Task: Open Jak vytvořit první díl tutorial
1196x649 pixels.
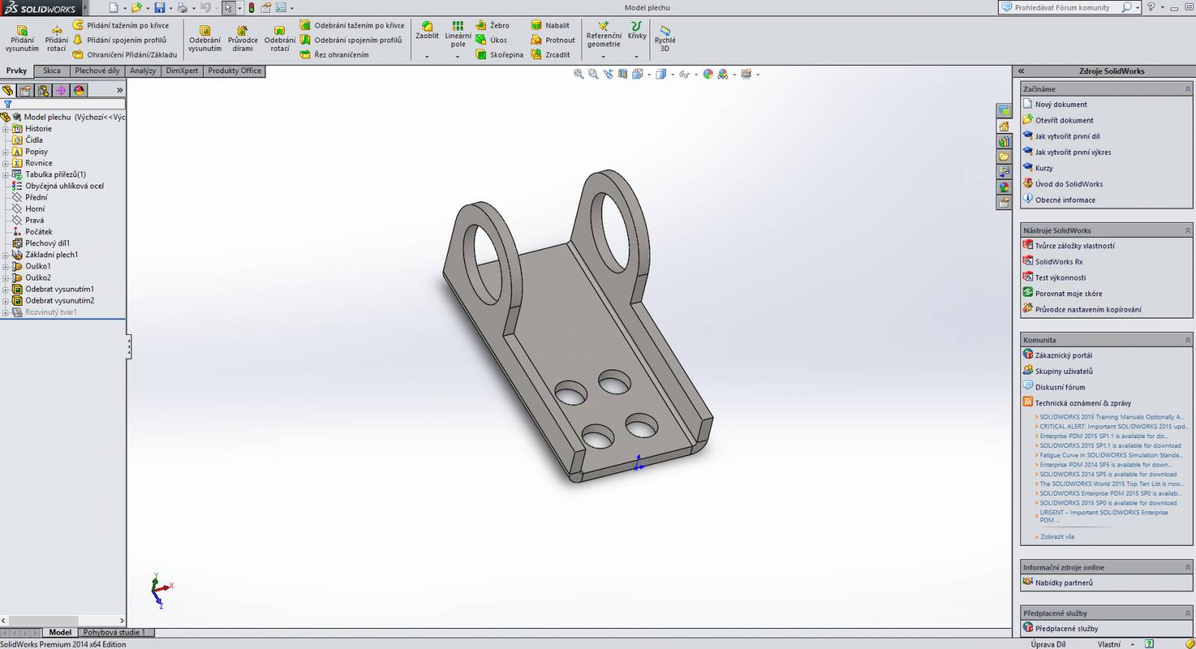Action: tap(1067, 136)
